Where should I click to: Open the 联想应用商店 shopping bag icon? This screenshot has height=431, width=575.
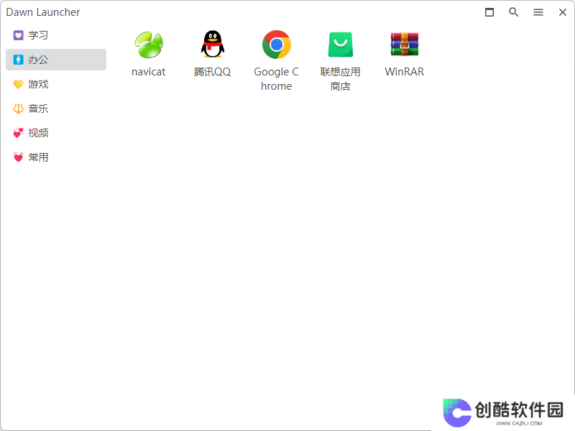tap(340, 45)
